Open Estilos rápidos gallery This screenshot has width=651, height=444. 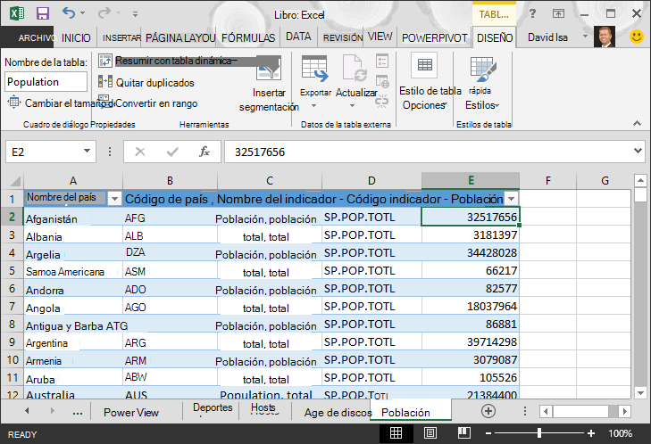481,83
